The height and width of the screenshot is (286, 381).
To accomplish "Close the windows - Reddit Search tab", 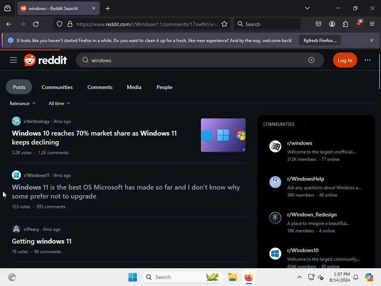I will 94,9.
